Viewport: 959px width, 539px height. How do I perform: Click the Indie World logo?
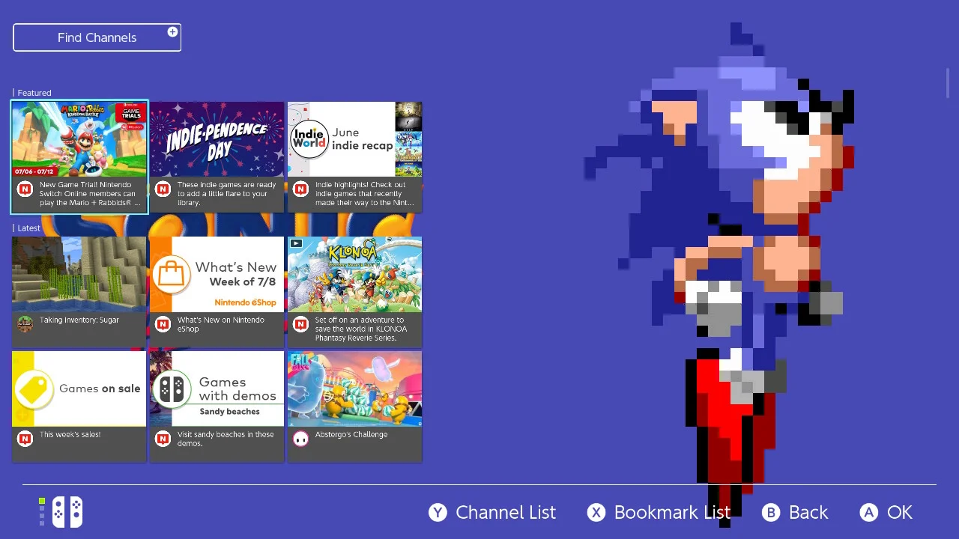tap(309, 138)
